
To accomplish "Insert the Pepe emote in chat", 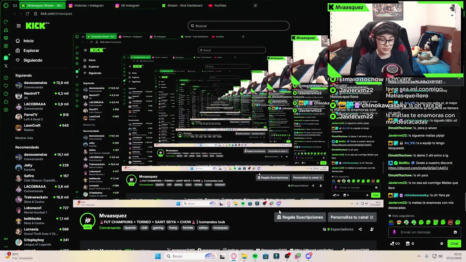I will pyautogui.click(x=391, y=222).
